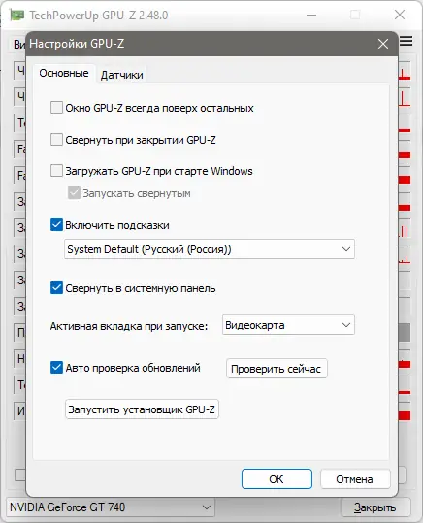423x523 pixels.
Task: Click the Закрыть button in main window
Action: [x=374, y=507]
